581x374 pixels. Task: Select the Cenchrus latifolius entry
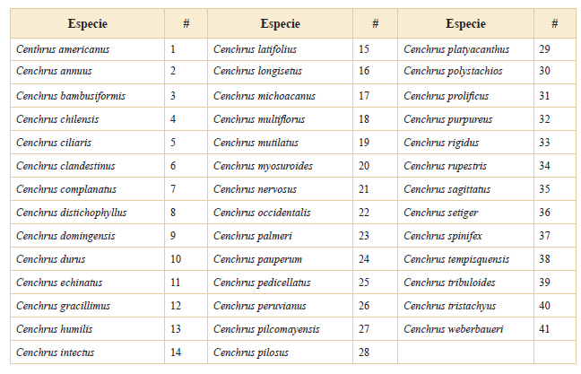click(280, 49)
